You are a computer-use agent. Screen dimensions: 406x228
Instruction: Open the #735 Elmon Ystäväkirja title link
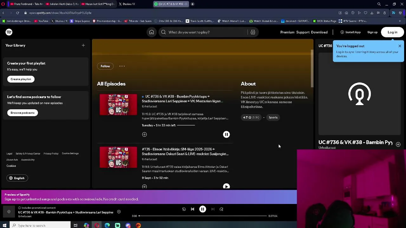(x=185, y=152)
